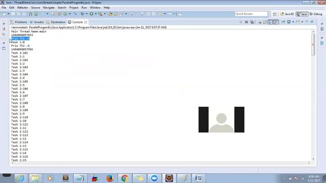This screenshot has height=183, width=326.
Task: Open the File menu
Action: (4, 8)
